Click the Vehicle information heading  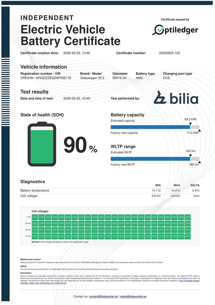point(44,67)
